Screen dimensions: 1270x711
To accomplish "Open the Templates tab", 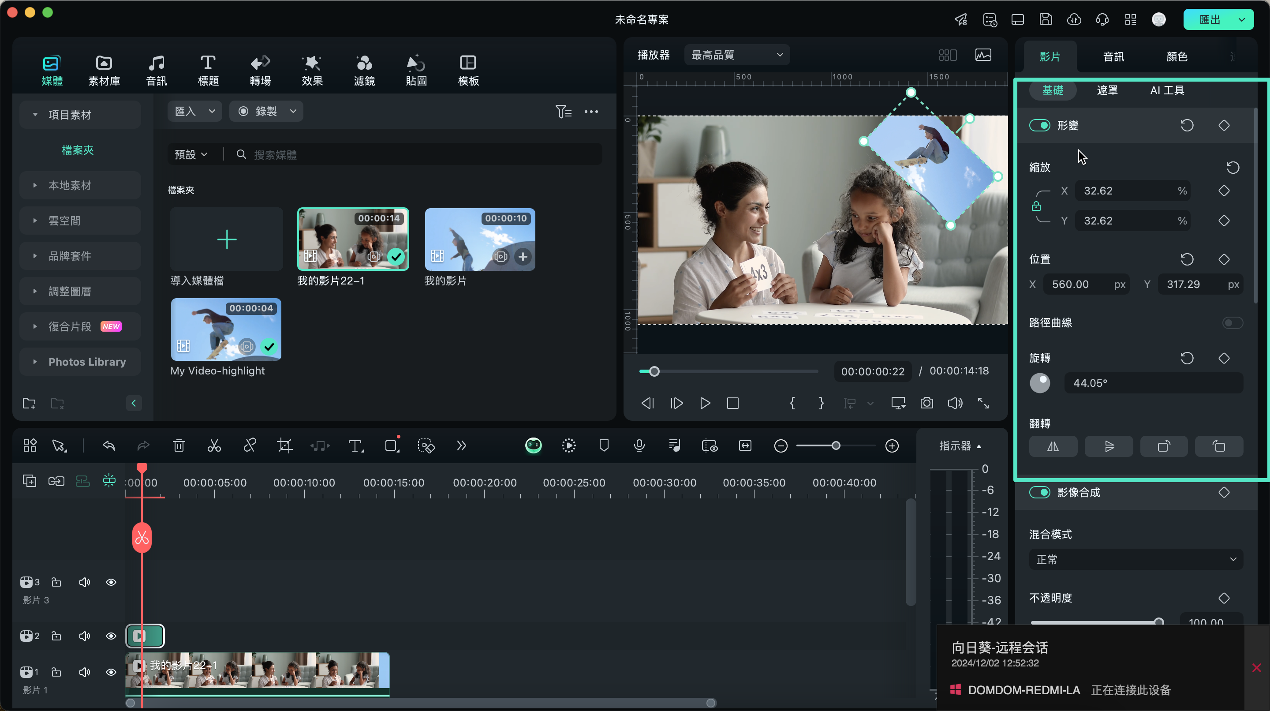I will pyautogui.click(x=468, y=71).
